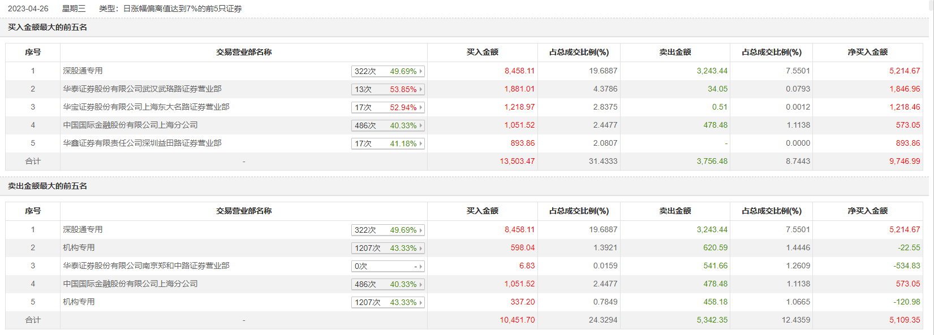This screenshot has width=934, height=335.
Task: Open 机构专用 link in sell table row 2
Action: tap(79, 247)
